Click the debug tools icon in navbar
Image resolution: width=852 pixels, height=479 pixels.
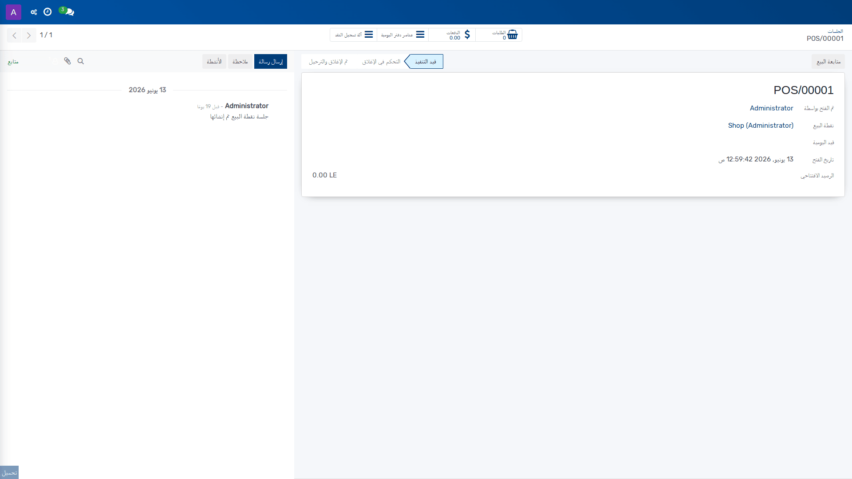[34, 12]
